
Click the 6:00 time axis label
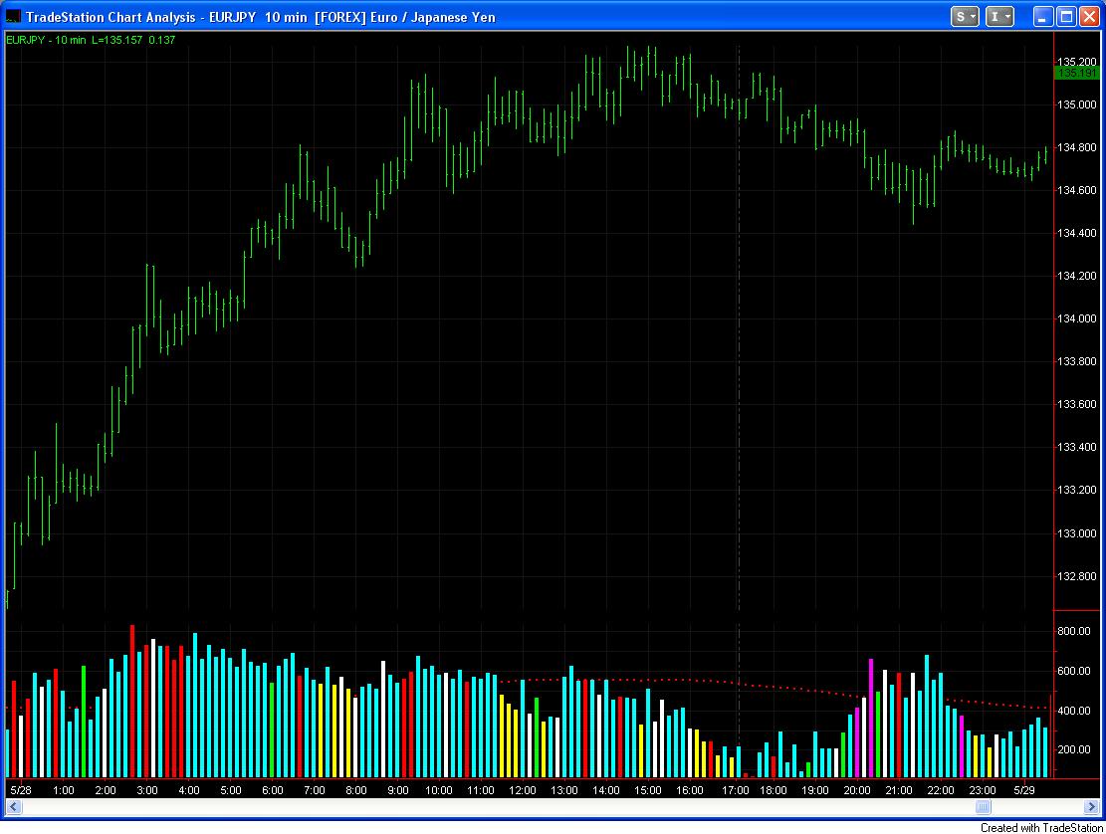point(272,790)
